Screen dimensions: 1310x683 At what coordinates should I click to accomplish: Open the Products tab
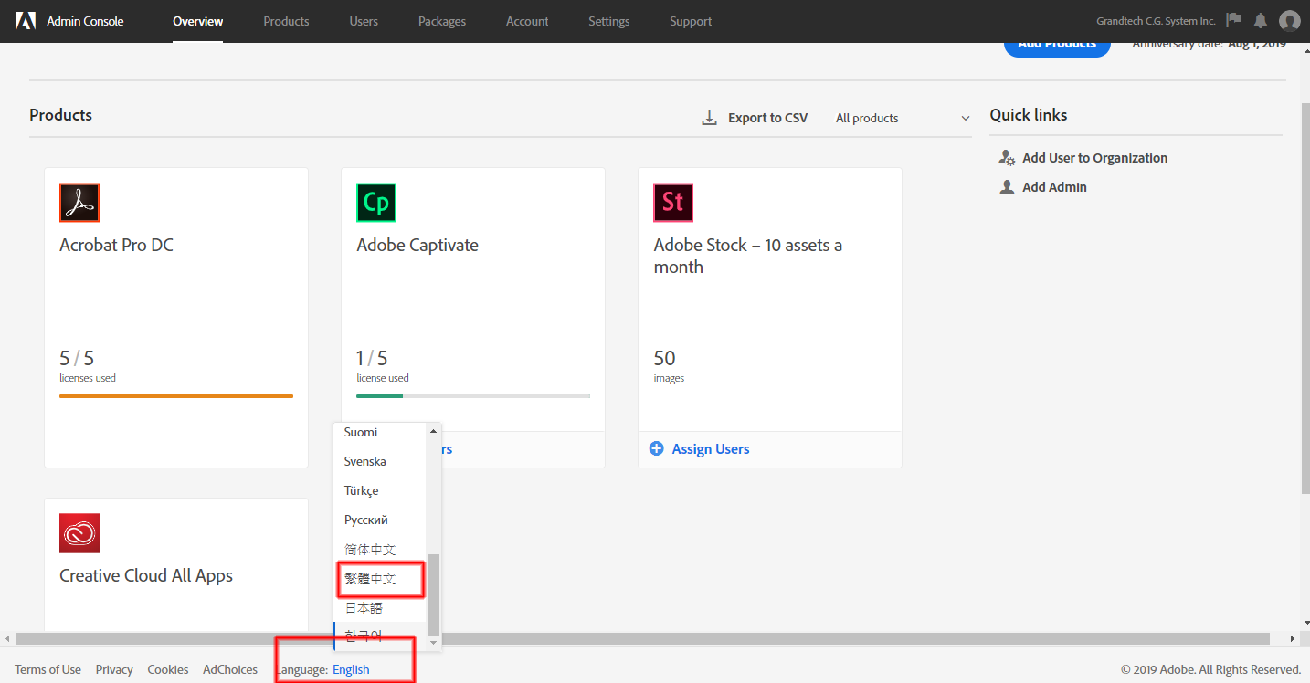pos(286,21)
